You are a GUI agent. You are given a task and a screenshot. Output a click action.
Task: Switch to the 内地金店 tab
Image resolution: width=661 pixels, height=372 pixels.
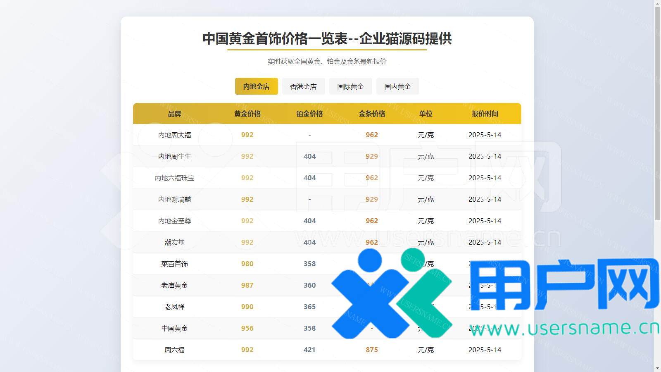click(256, 86)
